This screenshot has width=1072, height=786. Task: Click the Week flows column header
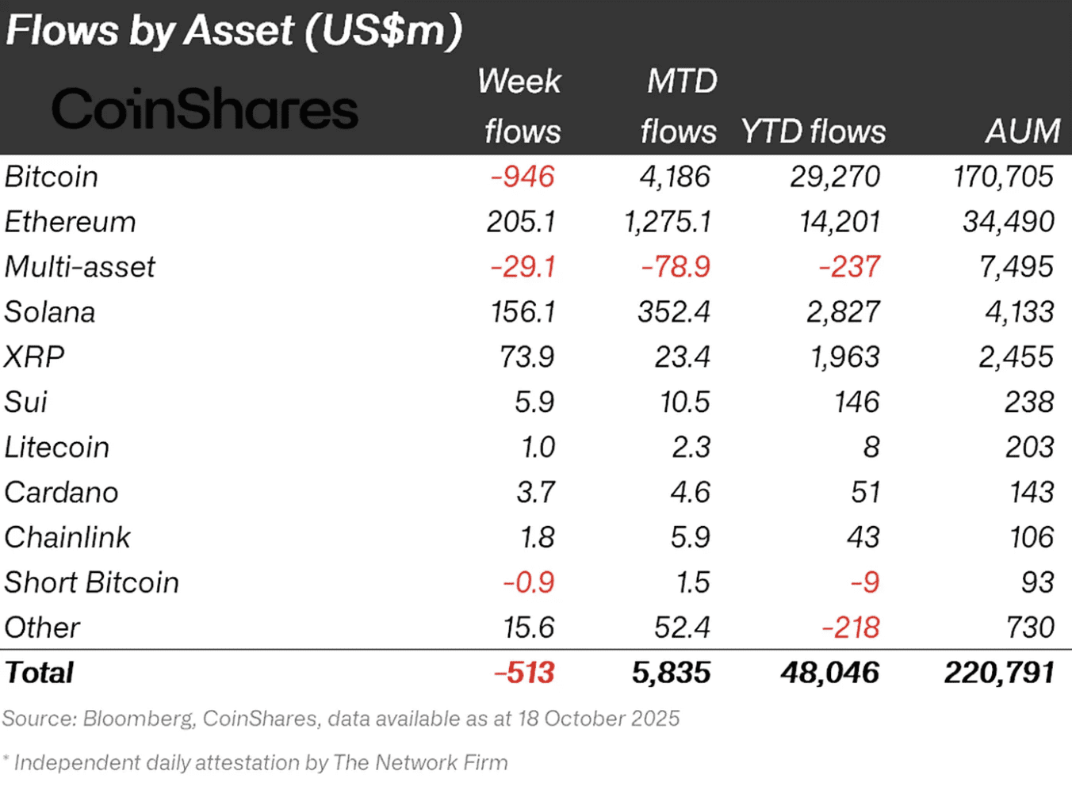[520, 106]
